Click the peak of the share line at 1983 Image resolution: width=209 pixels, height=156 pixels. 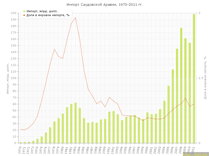(x=76, y=17)
